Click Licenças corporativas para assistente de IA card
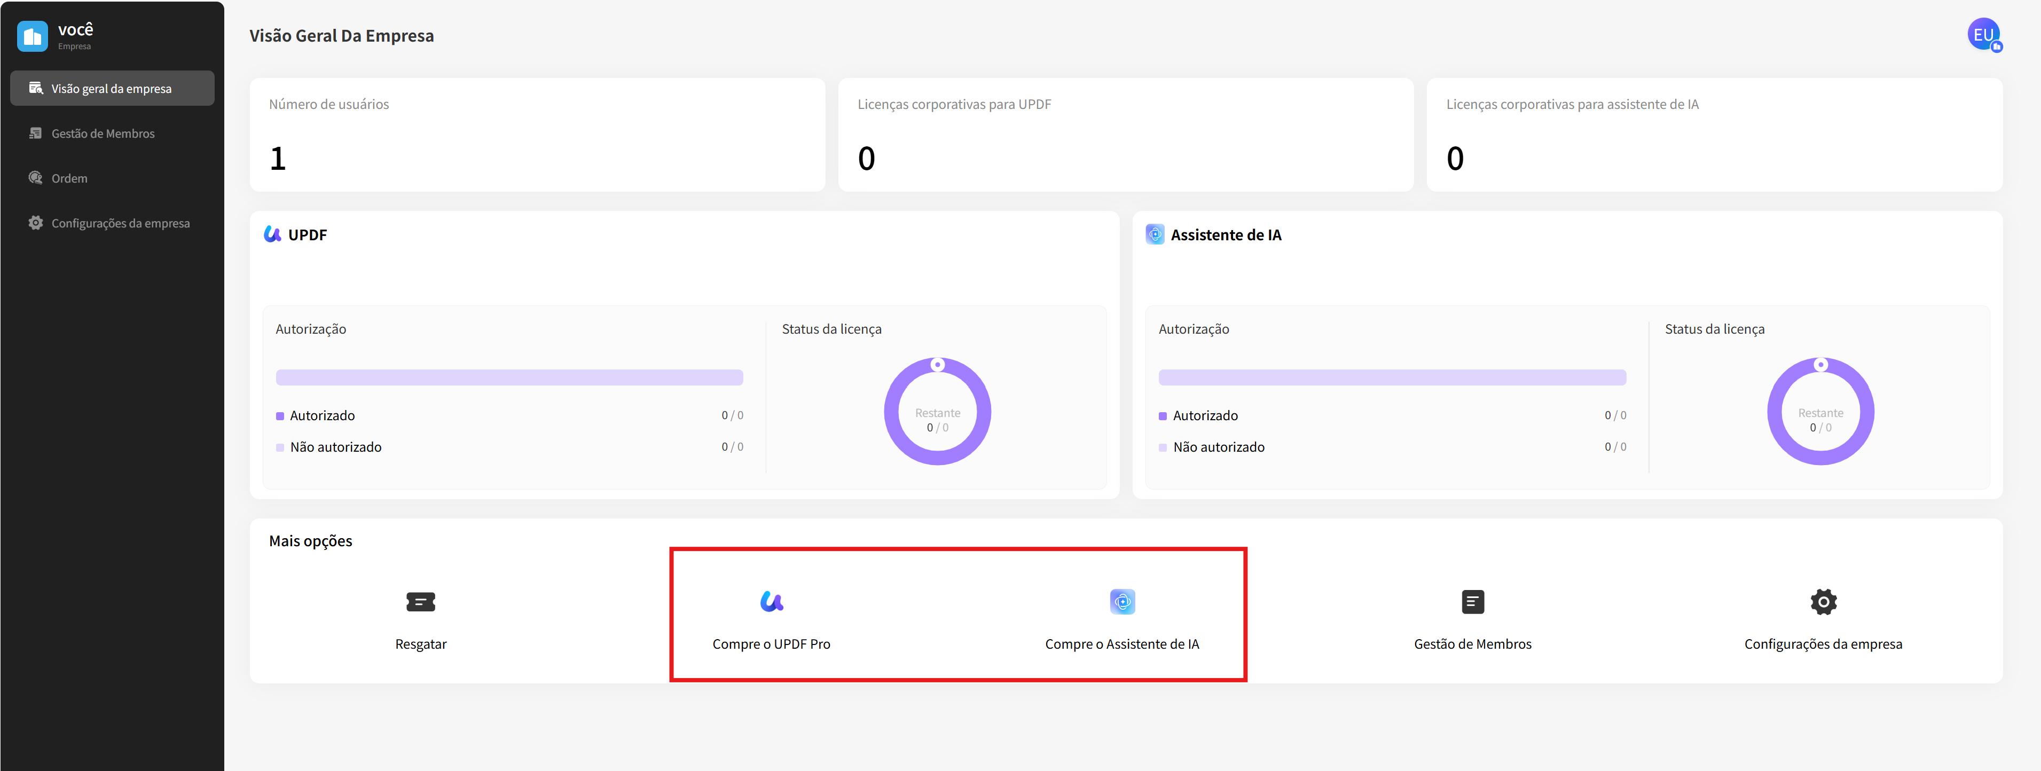 coord(1715,134)
